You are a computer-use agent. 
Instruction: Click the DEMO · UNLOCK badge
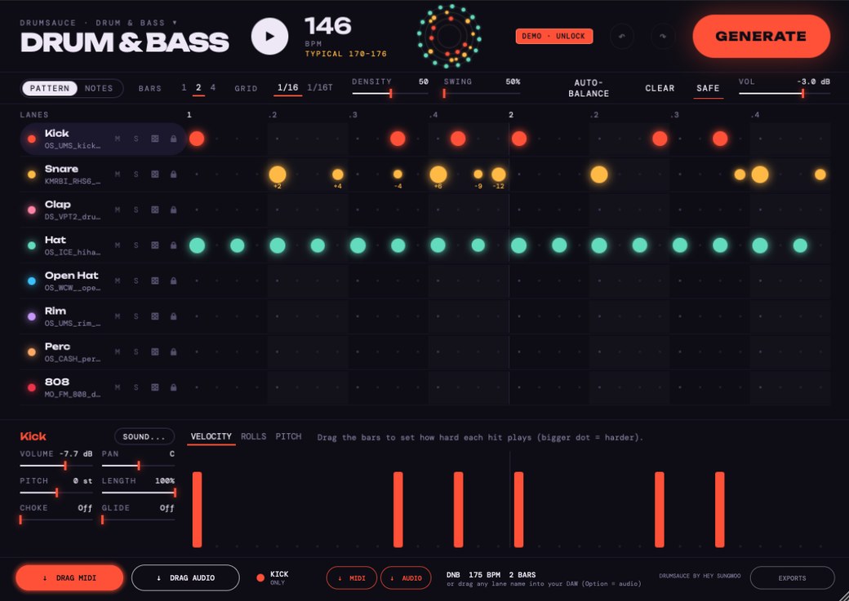[x=554, y=36]
